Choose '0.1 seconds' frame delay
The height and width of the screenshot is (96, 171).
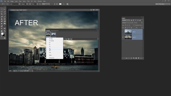click(x=55, y=41)
